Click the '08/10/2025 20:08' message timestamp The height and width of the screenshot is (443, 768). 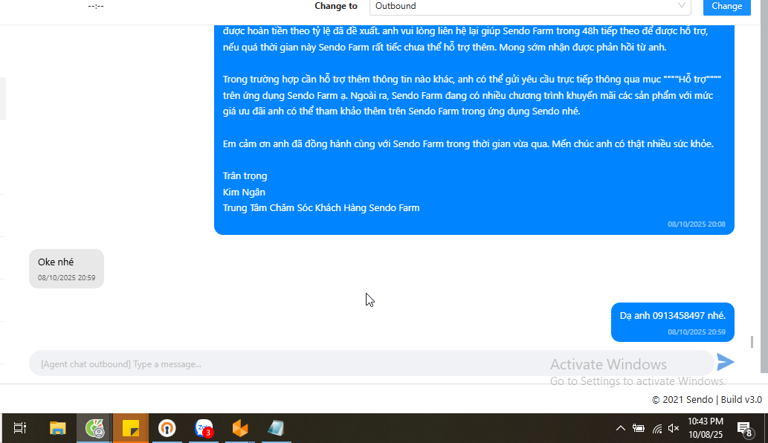tap(697, 224)
